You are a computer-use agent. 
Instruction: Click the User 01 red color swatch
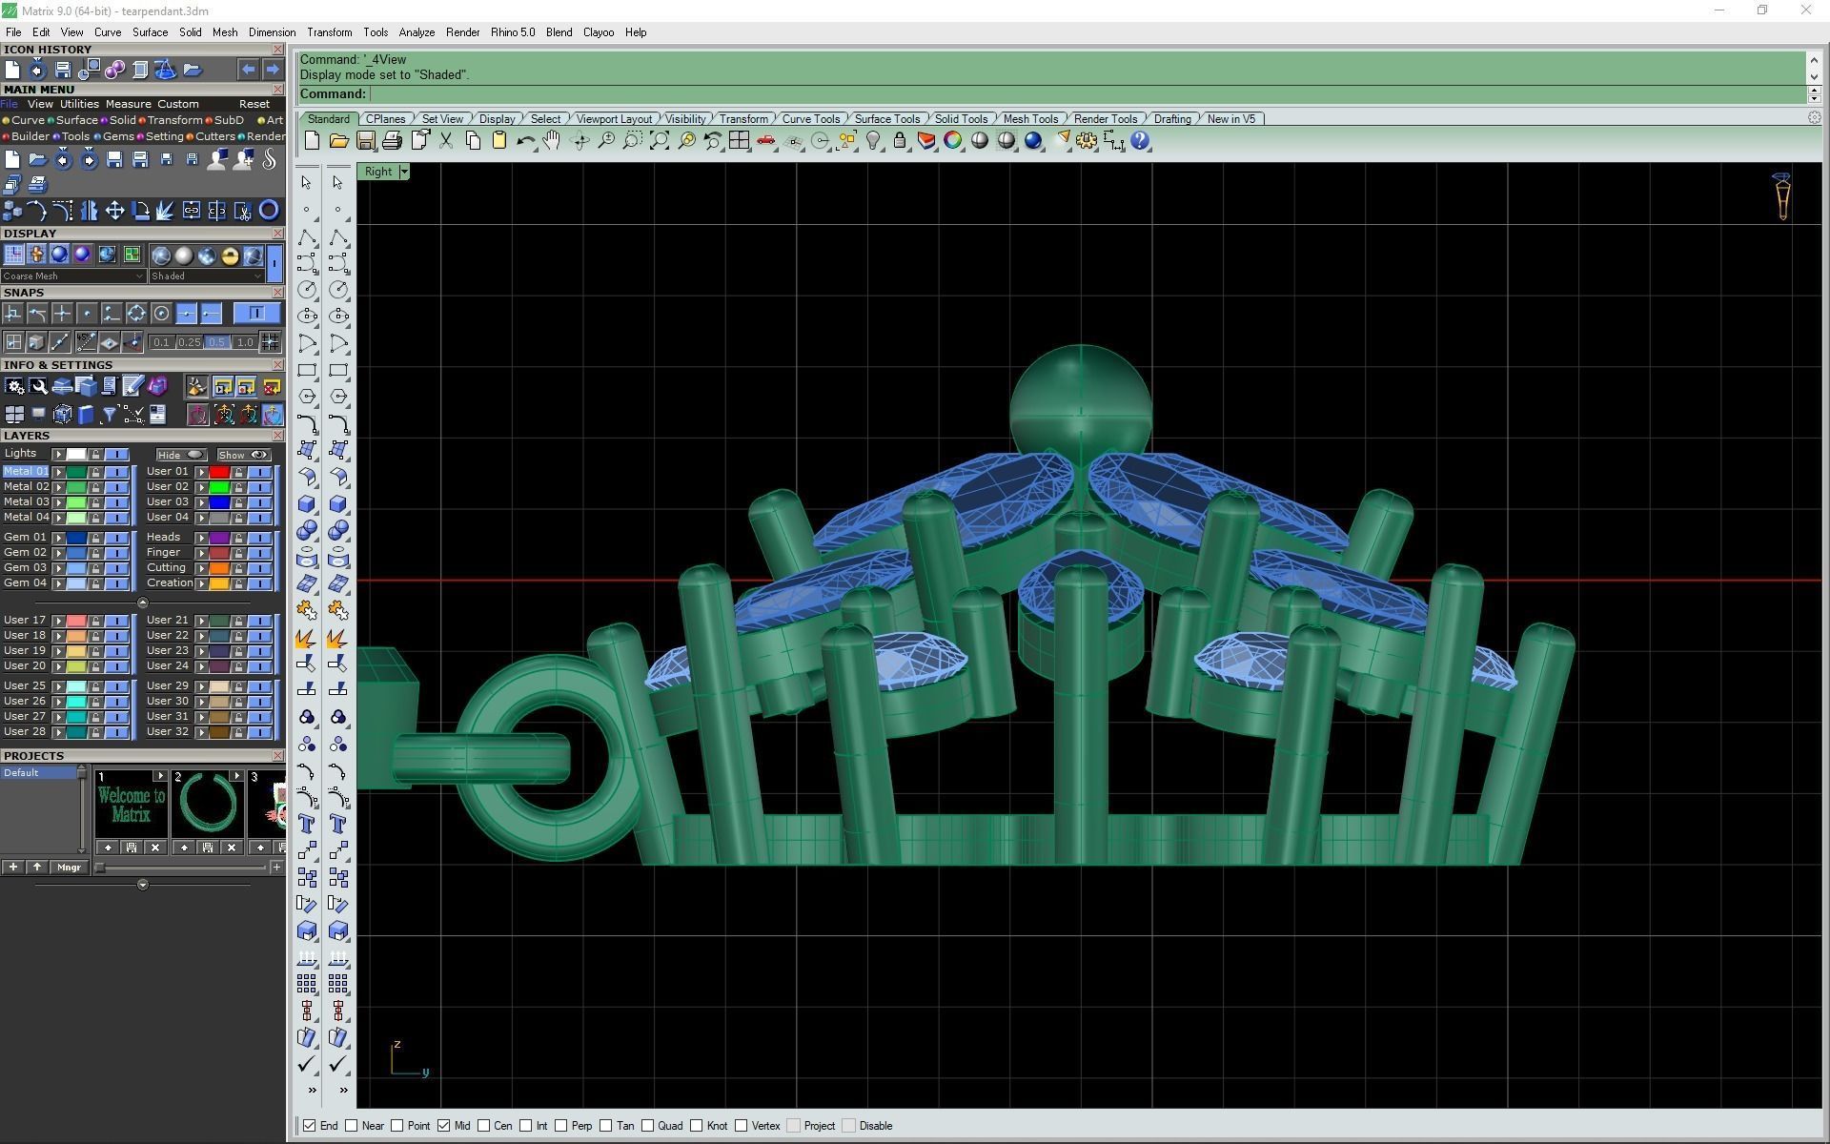tap(219, 472)
